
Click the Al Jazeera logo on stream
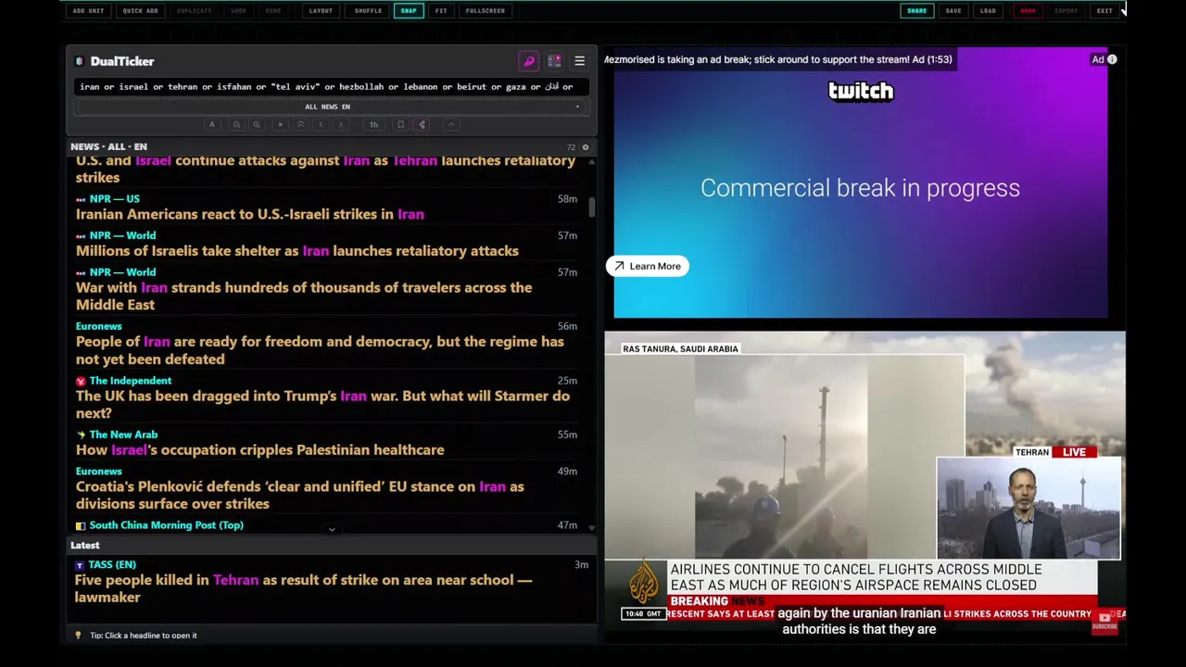644,584
